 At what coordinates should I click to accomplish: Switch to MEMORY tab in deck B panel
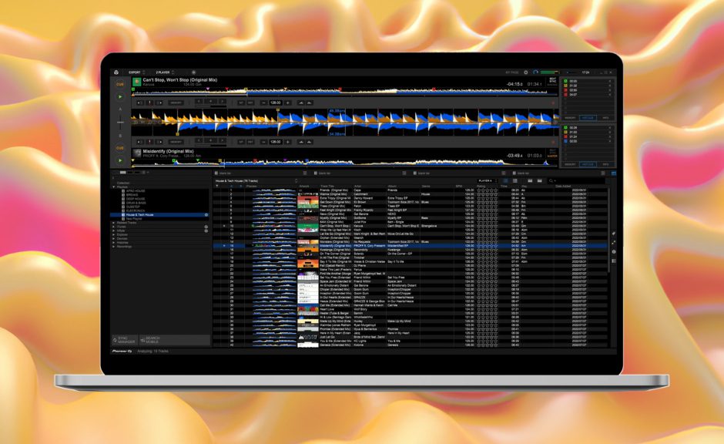point(571,164)
